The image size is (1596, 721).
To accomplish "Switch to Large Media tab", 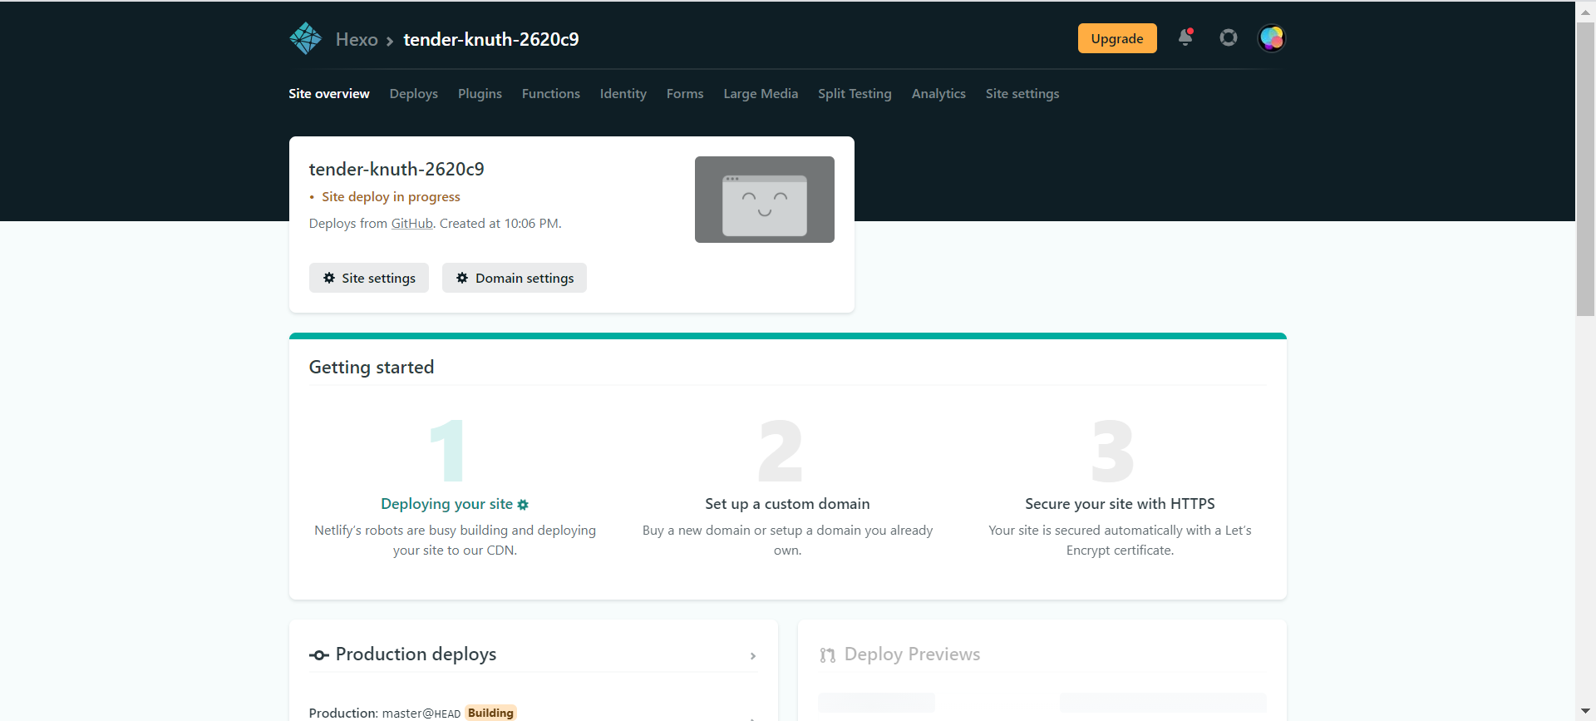I will point(761,94).
